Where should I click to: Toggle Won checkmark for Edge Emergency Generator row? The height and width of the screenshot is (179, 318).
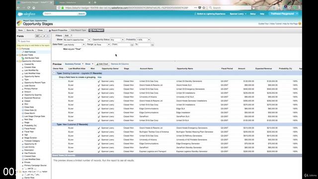pyautogui.click(x=99, y=144)
